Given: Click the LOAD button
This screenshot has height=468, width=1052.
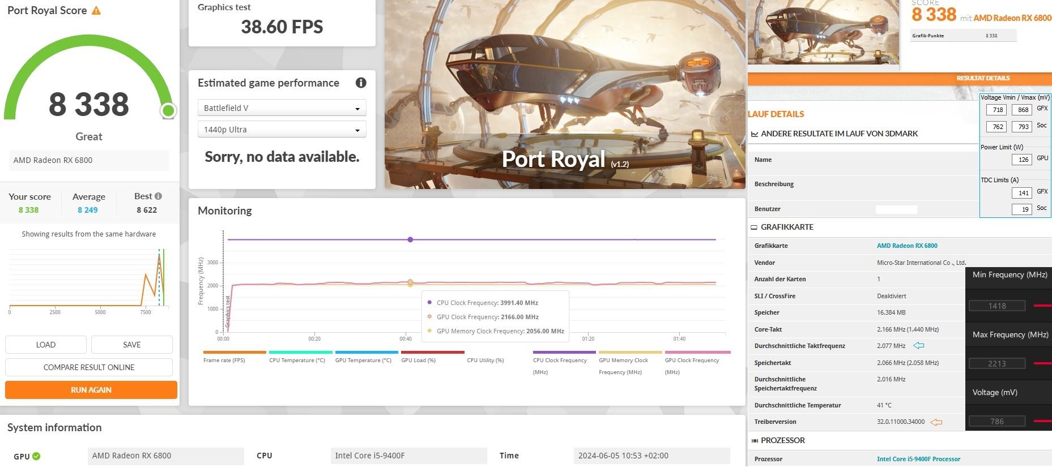Looking at the screenshot, I should coord(46,345).
